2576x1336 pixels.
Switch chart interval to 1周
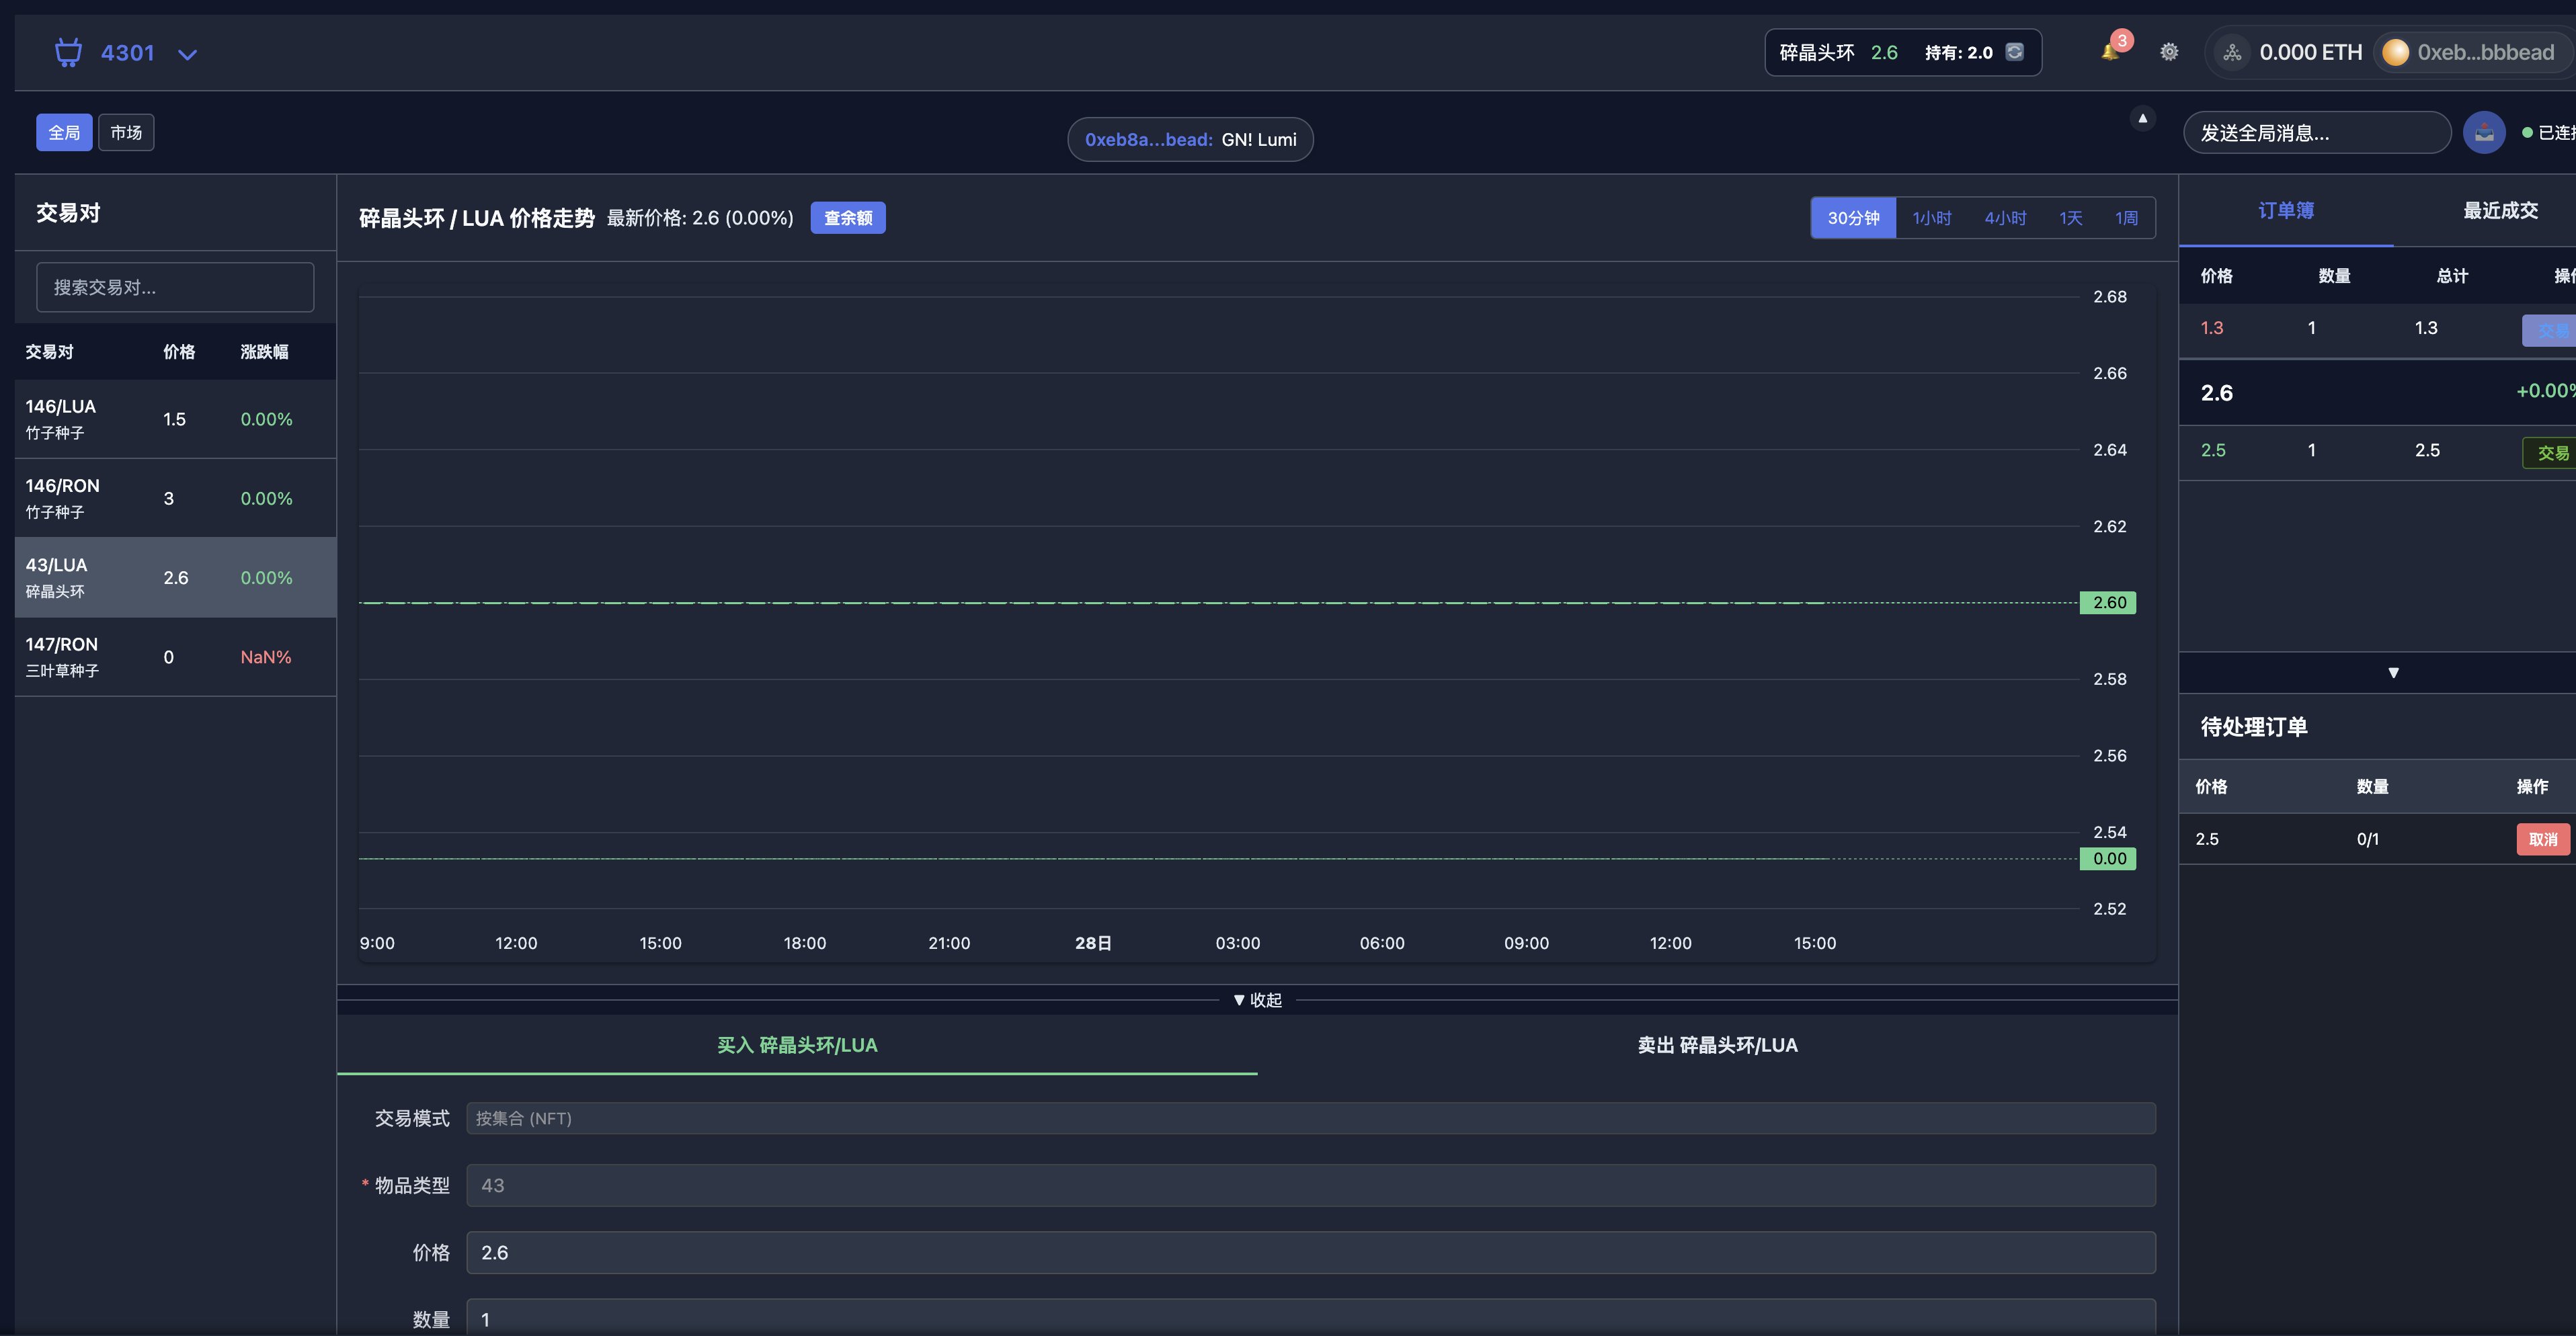(x=2126, y=218)
